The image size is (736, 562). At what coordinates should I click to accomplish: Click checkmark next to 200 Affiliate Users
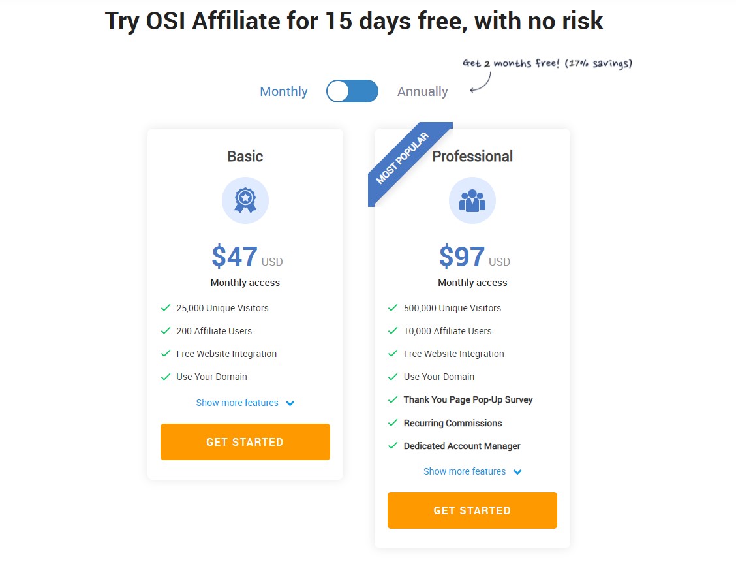pyautogui.click(x=166, y=330)
